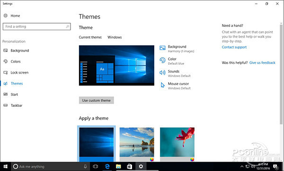The image size is (284, 171).
Task: Click the color wheel badge on flower theme
Action: [192, 159]
